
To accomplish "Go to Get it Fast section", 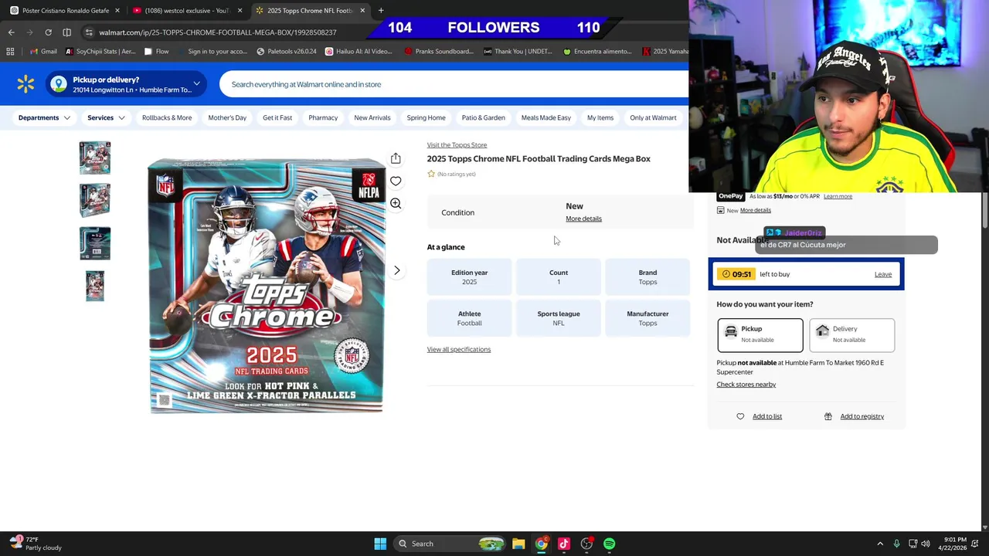I will tap(277, 117).
